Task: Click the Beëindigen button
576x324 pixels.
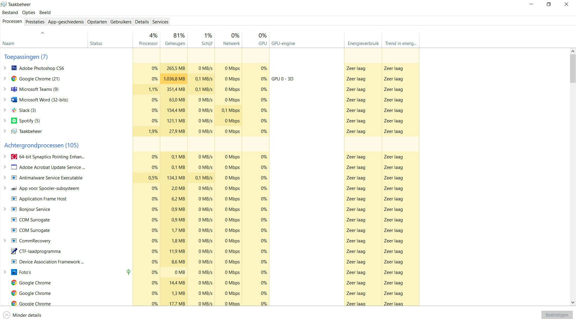Action: pos(556,315)
